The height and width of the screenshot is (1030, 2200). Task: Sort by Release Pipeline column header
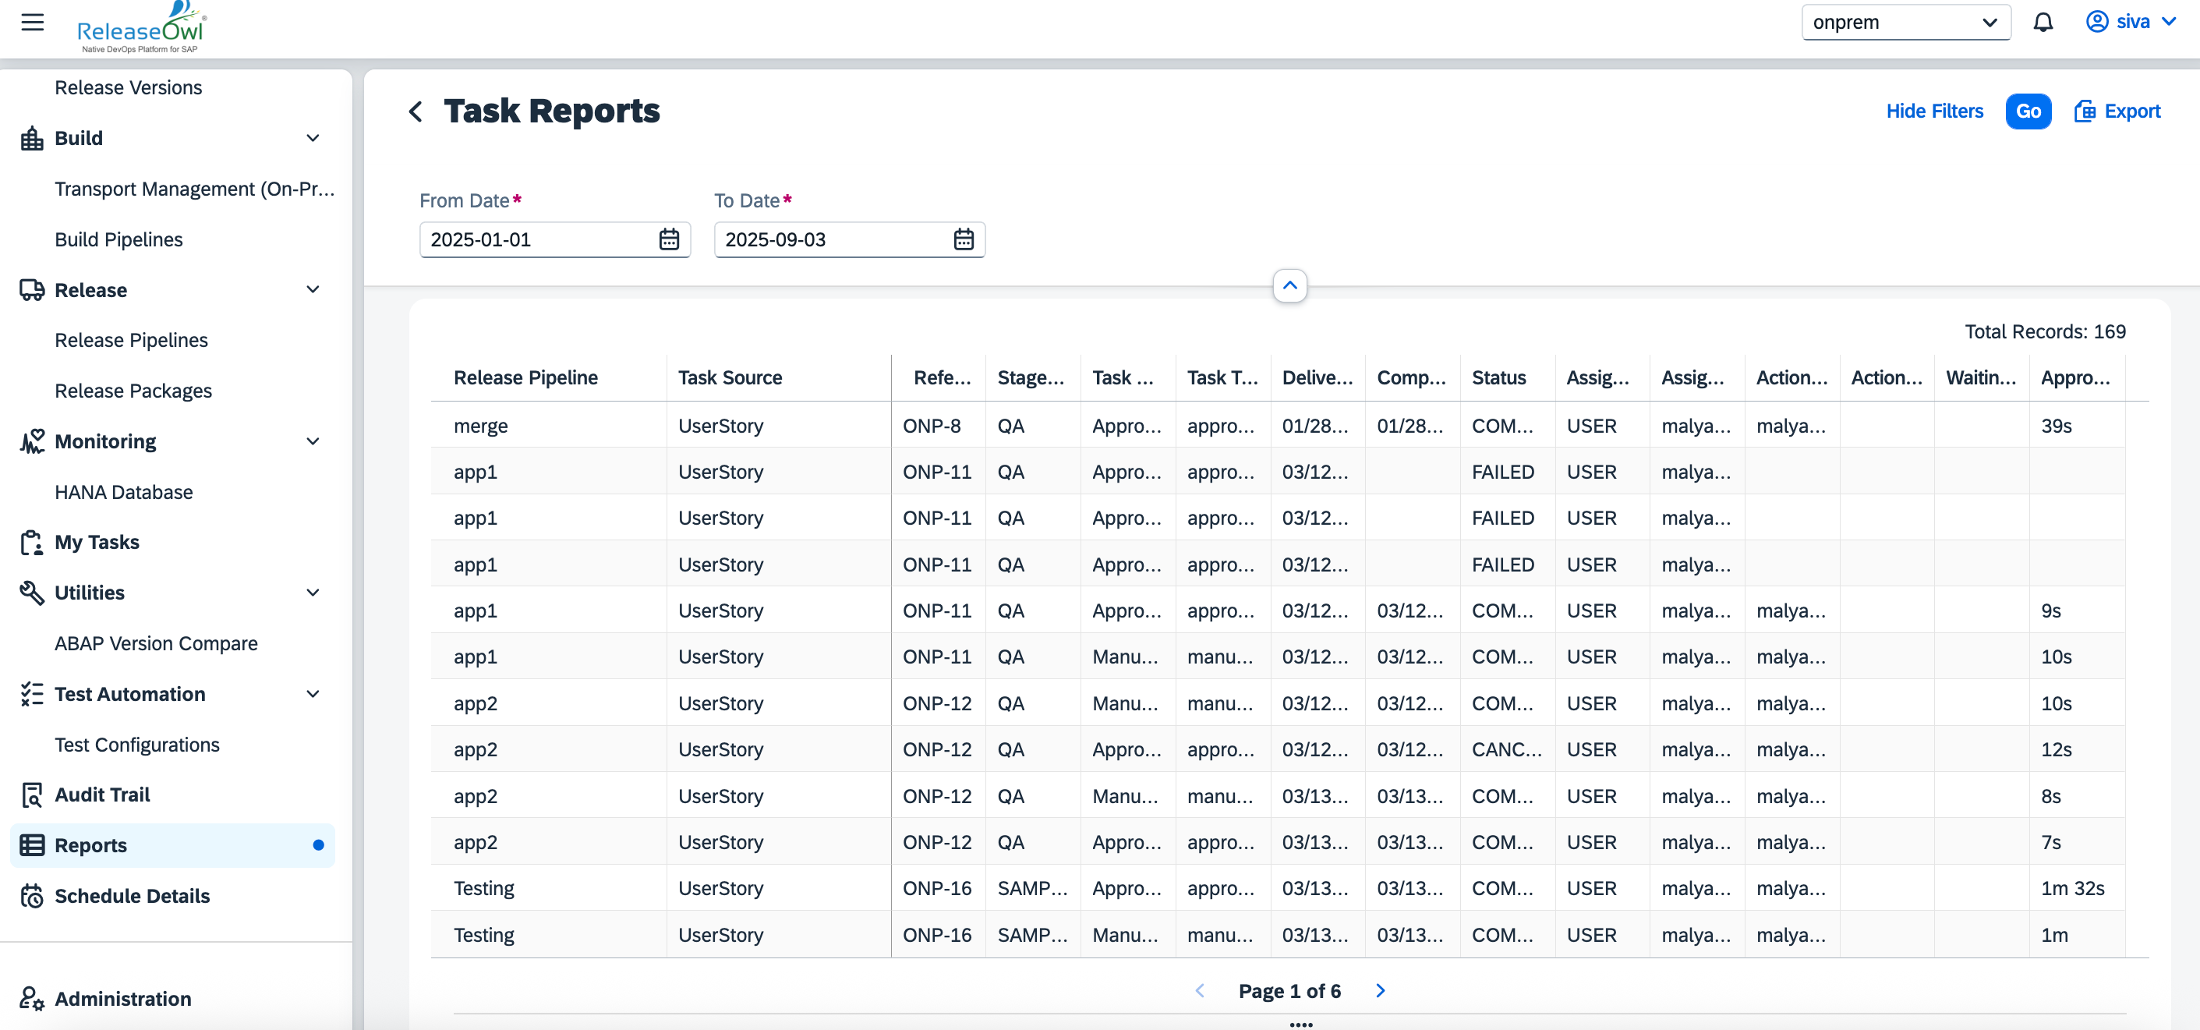tap(525, 377)
